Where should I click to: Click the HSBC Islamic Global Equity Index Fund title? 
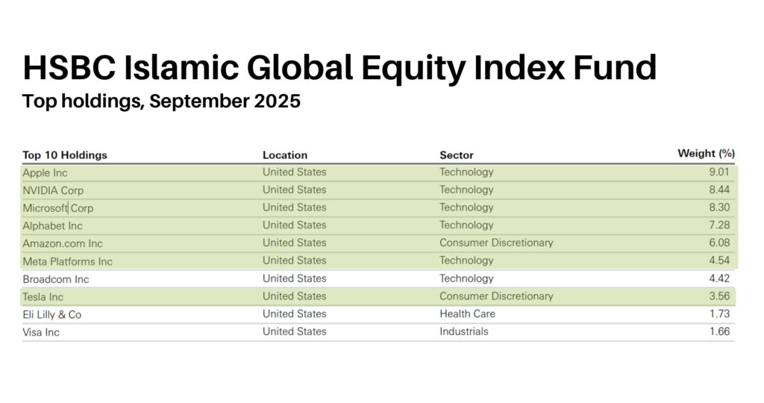339,67
